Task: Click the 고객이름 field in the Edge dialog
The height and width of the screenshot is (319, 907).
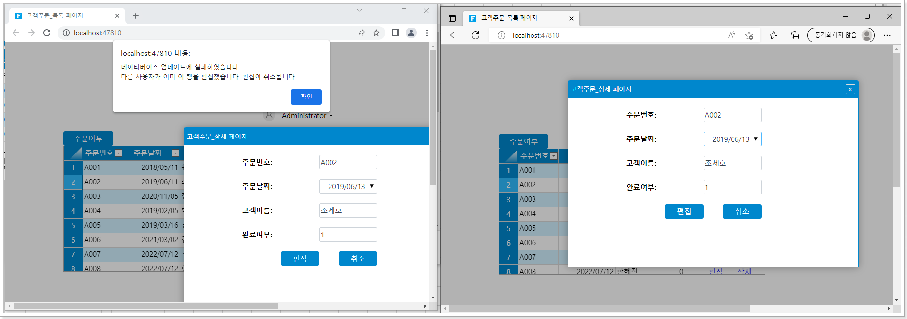Action: 732,163
